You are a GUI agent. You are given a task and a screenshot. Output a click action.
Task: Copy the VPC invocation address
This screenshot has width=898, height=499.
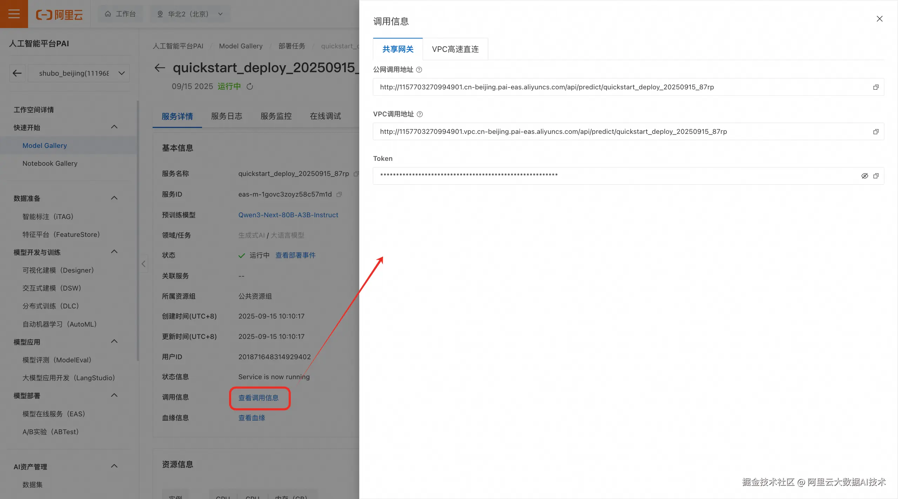pyautogui.click(x=876, y=132)
